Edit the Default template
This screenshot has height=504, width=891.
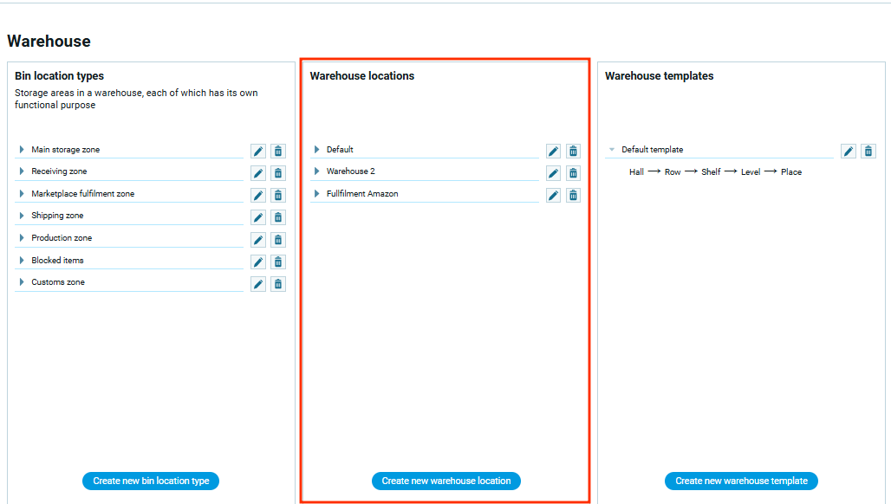tap(849, 151)
